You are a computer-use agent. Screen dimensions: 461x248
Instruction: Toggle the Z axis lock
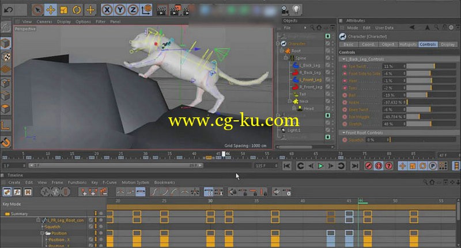tap(133, 10)
